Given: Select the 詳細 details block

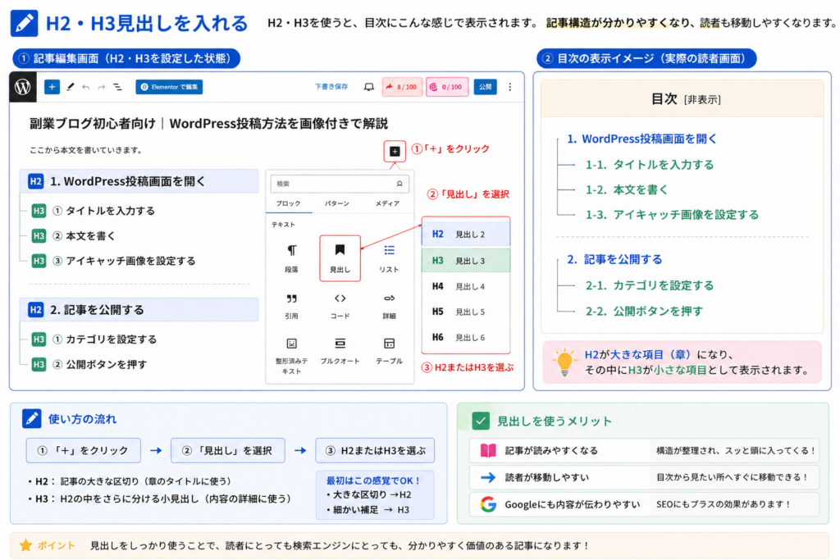Looking at the screenshot, I should point(389,306).
